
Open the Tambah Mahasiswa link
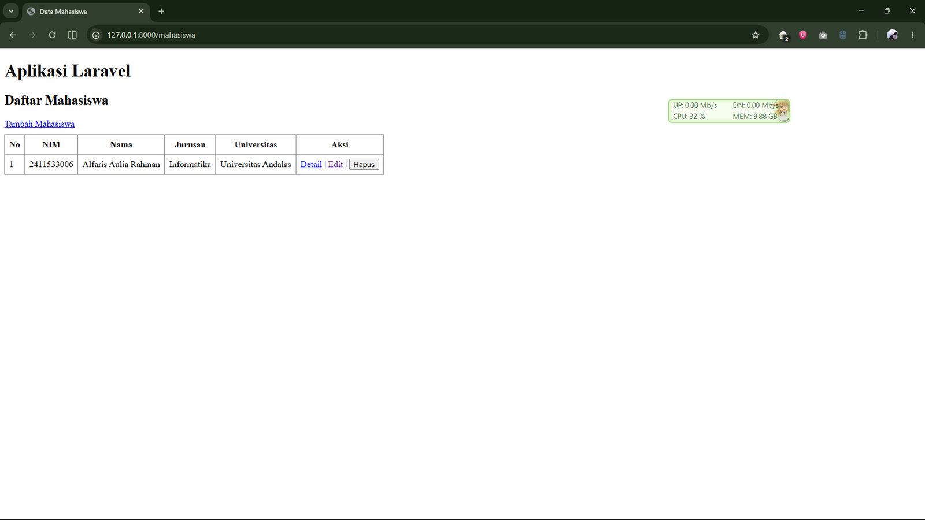click(39, 124)
